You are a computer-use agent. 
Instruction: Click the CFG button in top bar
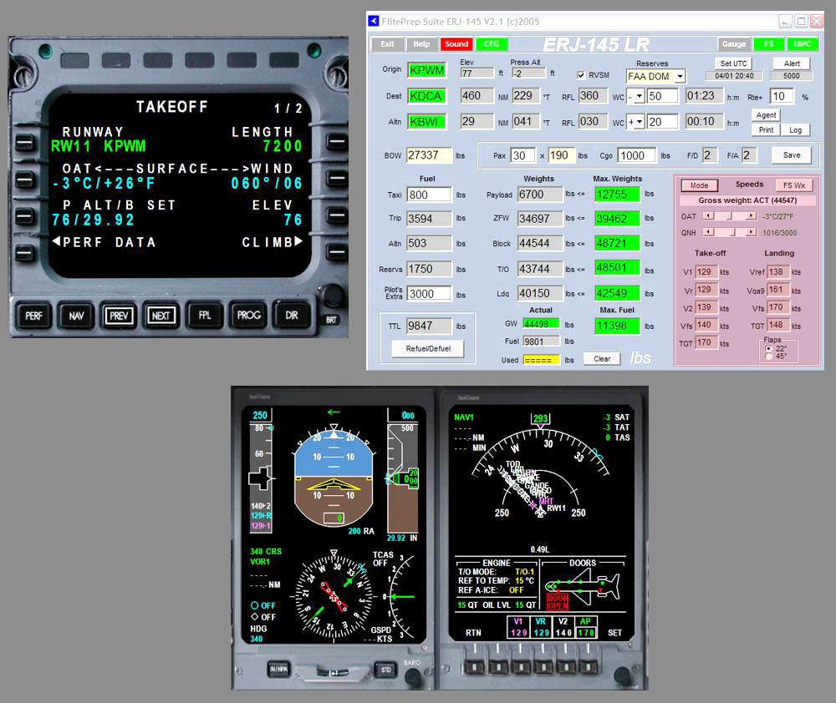[492, 44]
